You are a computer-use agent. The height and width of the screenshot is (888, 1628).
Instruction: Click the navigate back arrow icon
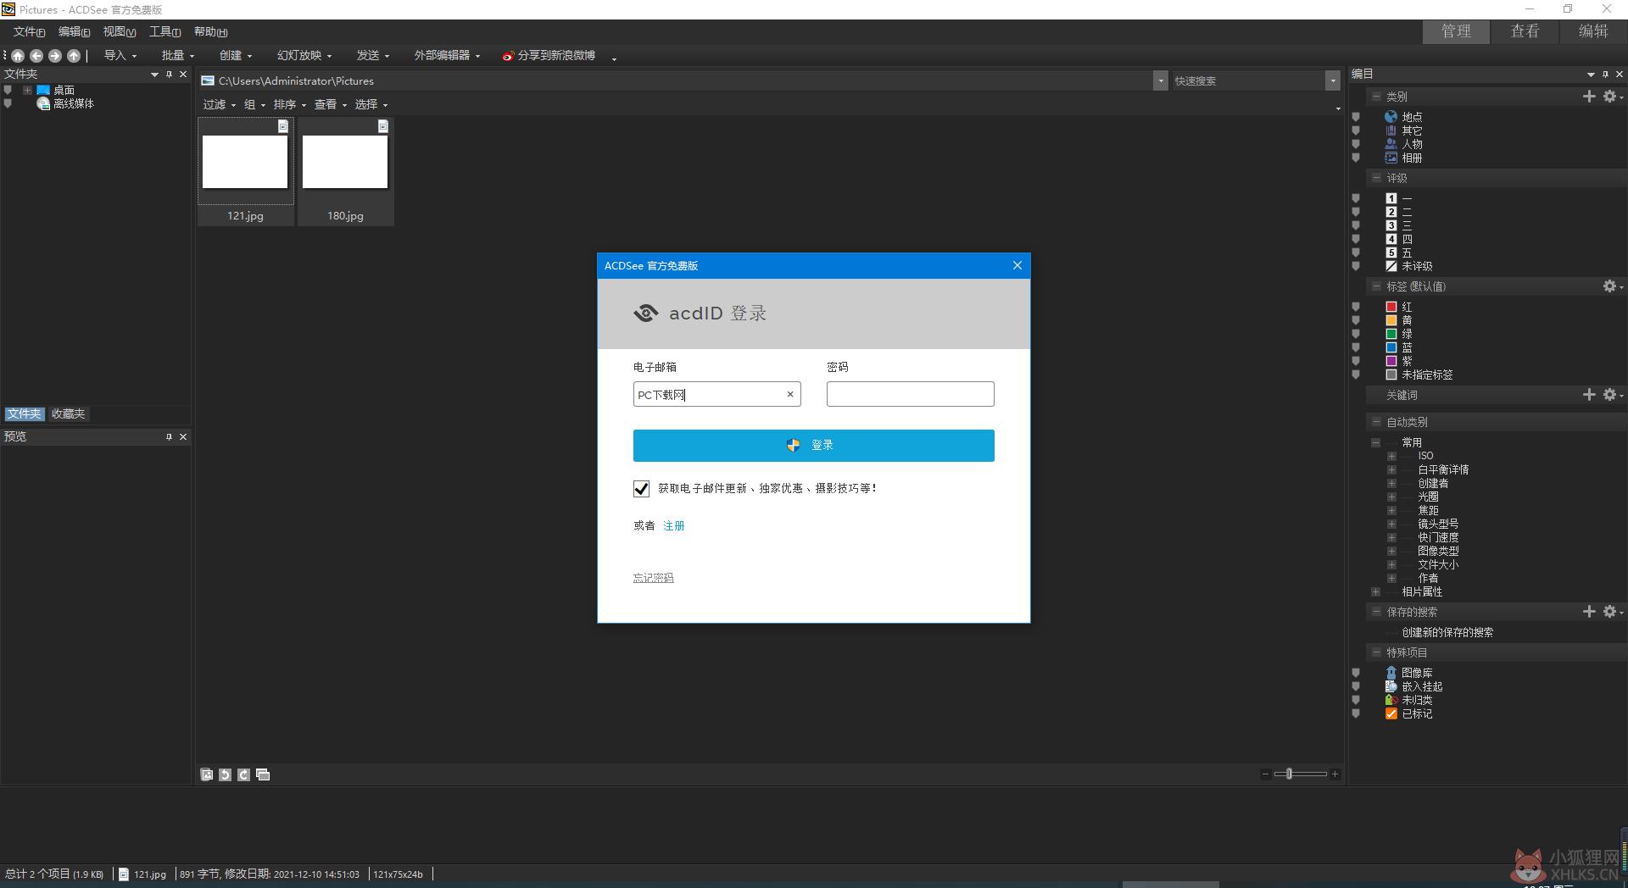[x=36, y=56]
